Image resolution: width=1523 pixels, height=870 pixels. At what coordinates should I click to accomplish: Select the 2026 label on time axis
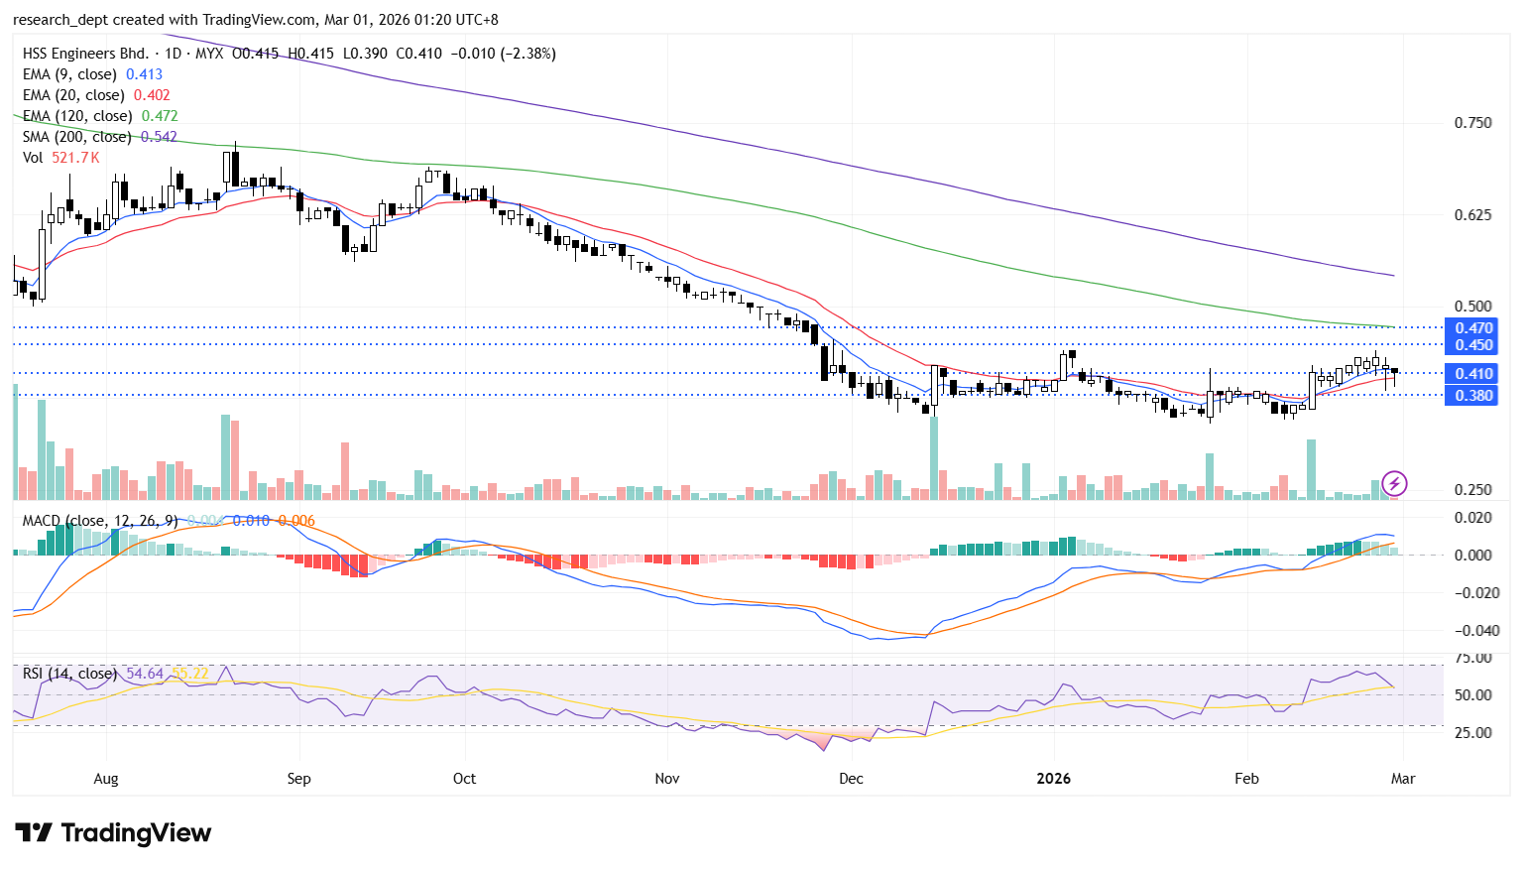tap(1053, 779)
